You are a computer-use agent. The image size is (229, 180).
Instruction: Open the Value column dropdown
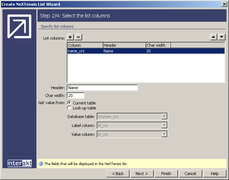tap(164, 134)
